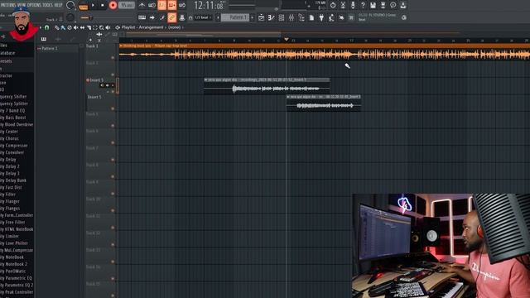Screen dimensions: 530x298
Task: Open the Pattern 1 selector dropdown
Action: [x=235, y=17]
